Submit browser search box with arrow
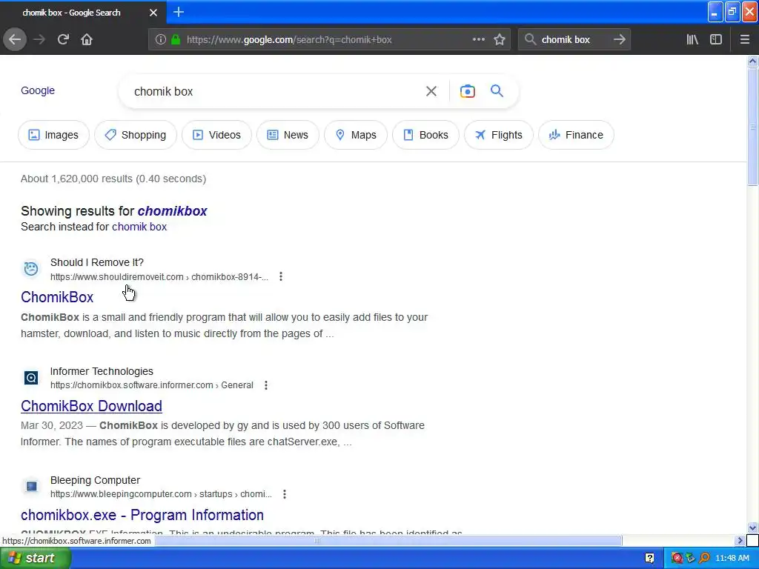759x569 pixels. (619, 40)
